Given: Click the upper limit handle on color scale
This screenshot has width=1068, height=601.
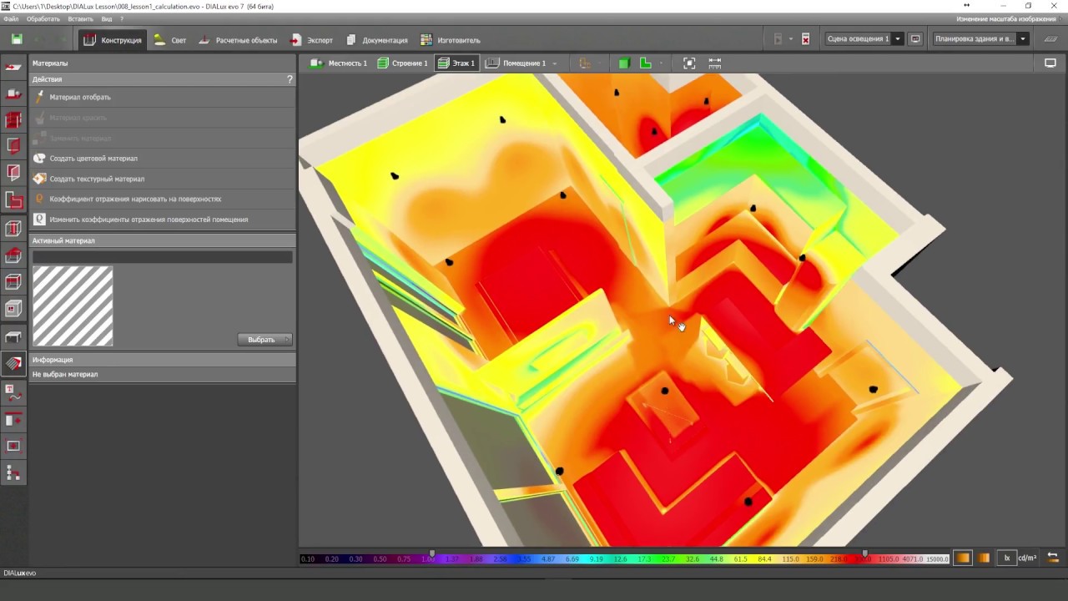Looking at the screenshot, I should coord(865,553).
